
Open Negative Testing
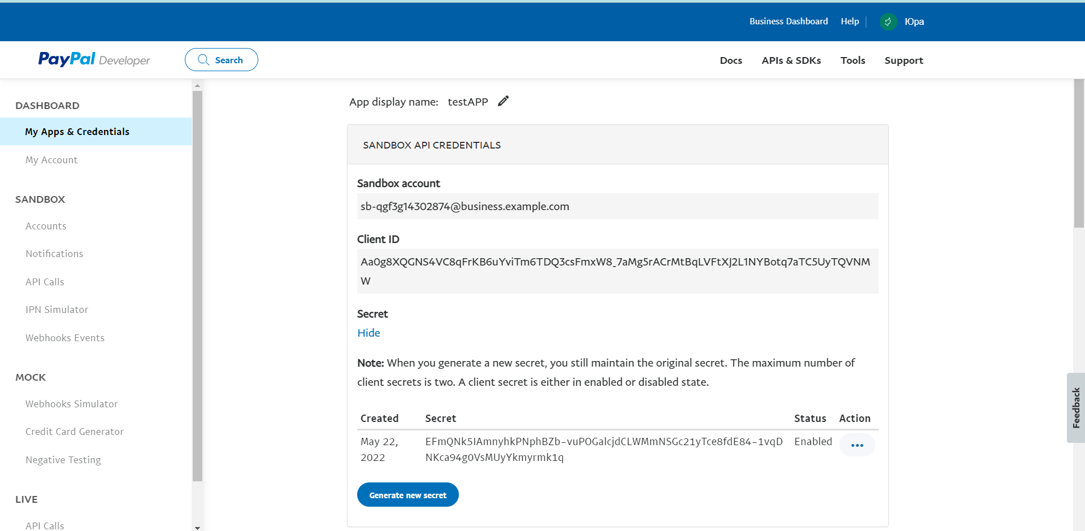click(63, 460)
